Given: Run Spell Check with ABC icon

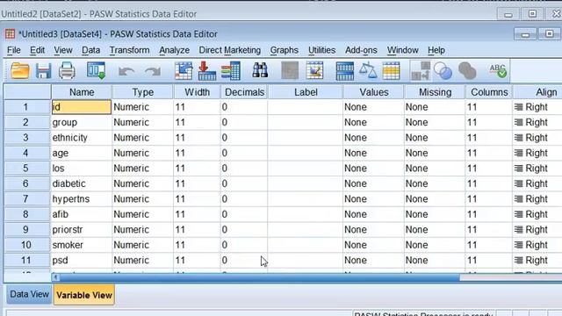Looking at the screenshot, I should pyautogui.click(x=498, y=70).
